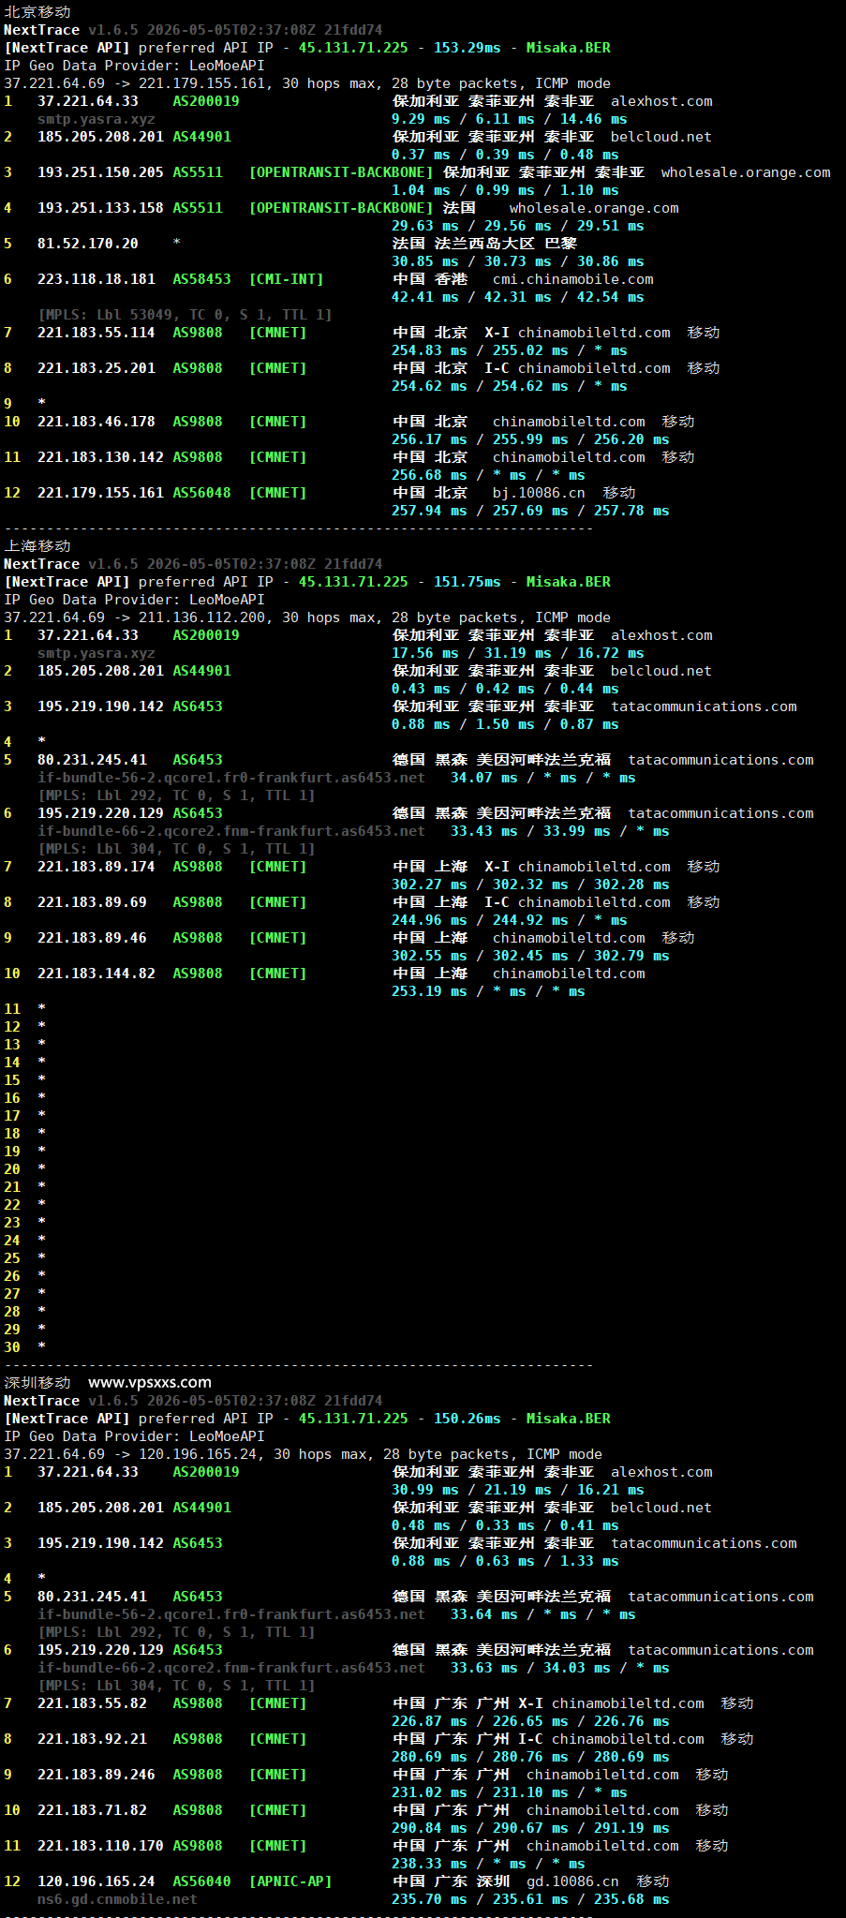The image size is (846, 1918).
Task: Click hop IP 81.52.170.20
Action: tap(88, 244)
